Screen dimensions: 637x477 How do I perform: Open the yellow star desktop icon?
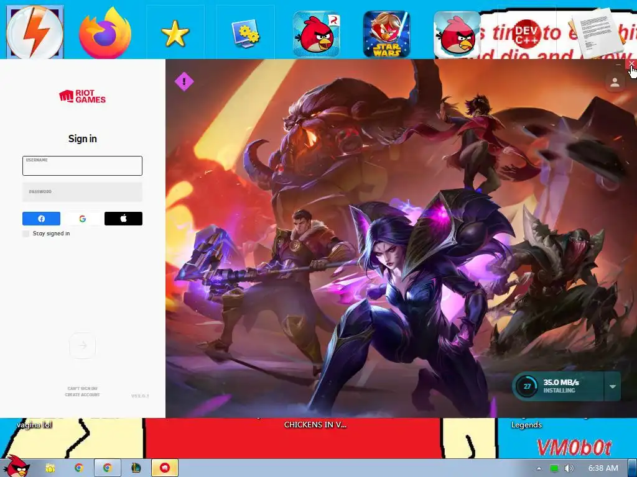pos(175,34)
